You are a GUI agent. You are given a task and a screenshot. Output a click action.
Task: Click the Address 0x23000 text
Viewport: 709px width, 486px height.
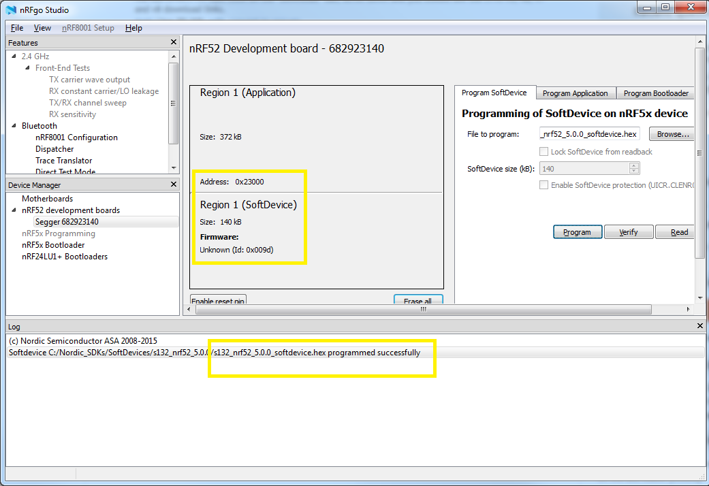click(232, 182)
